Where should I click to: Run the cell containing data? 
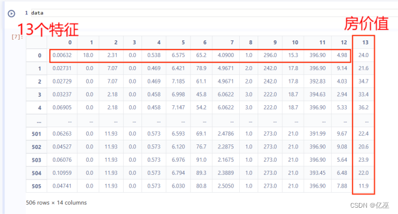[12, 13]
